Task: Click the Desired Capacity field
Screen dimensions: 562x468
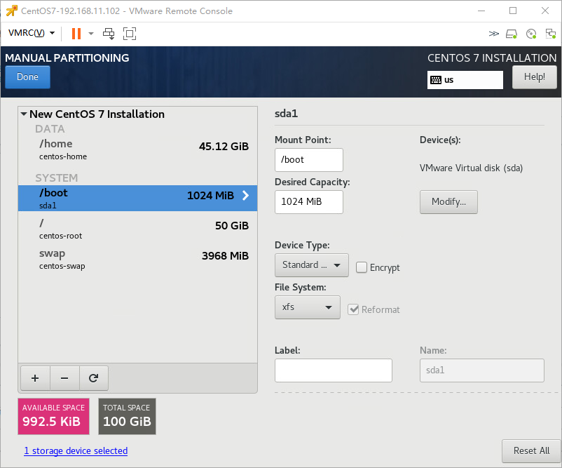Action: tap(308, 201)
